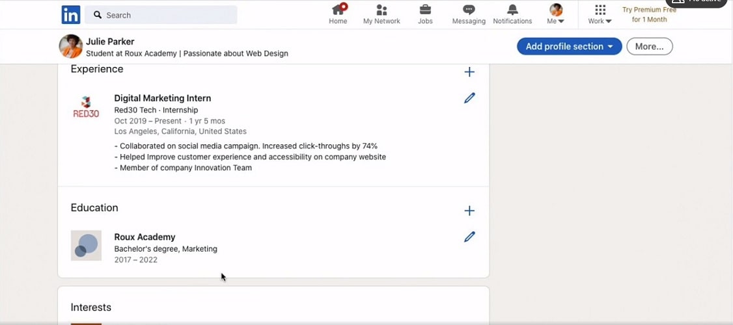Open Digital Marketing Intern title
This screenshot has height=325, width=733.
coord(163,98)
